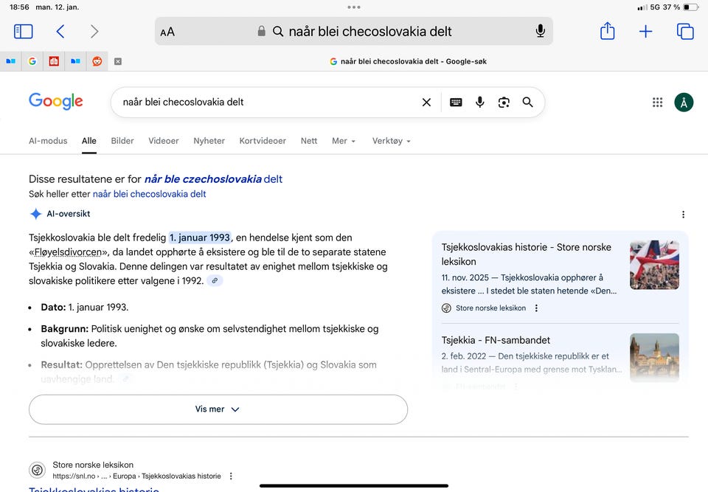This screenshot has height=492, width=708.
Task: Expand the Verktøy tools dropdown
Action: coord(391,141)
